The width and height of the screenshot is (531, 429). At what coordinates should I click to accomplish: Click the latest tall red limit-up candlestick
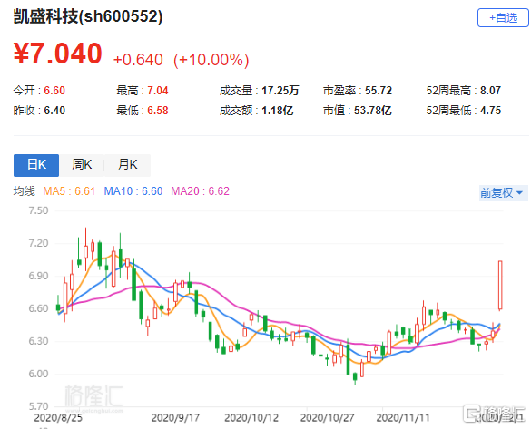point(500,285)
